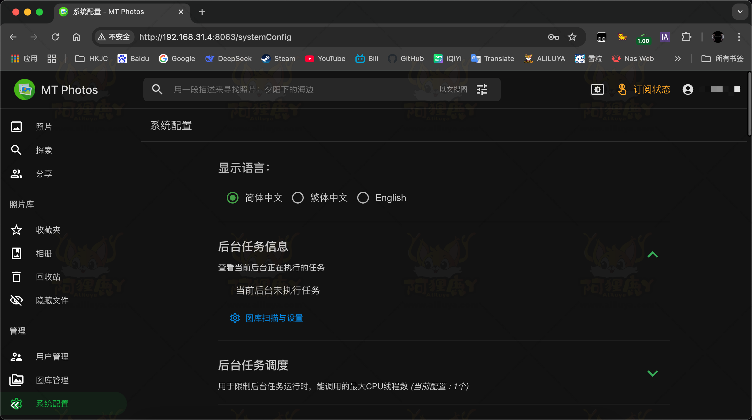Open the 应用 apps bookmark

coord(24,59)
